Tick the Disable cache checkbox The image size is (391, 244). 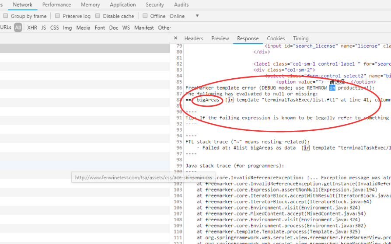pos(98,16)
